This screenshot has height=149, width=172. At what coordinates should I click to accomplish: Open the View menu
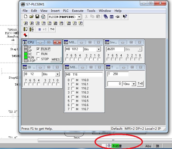pos(44,11)
